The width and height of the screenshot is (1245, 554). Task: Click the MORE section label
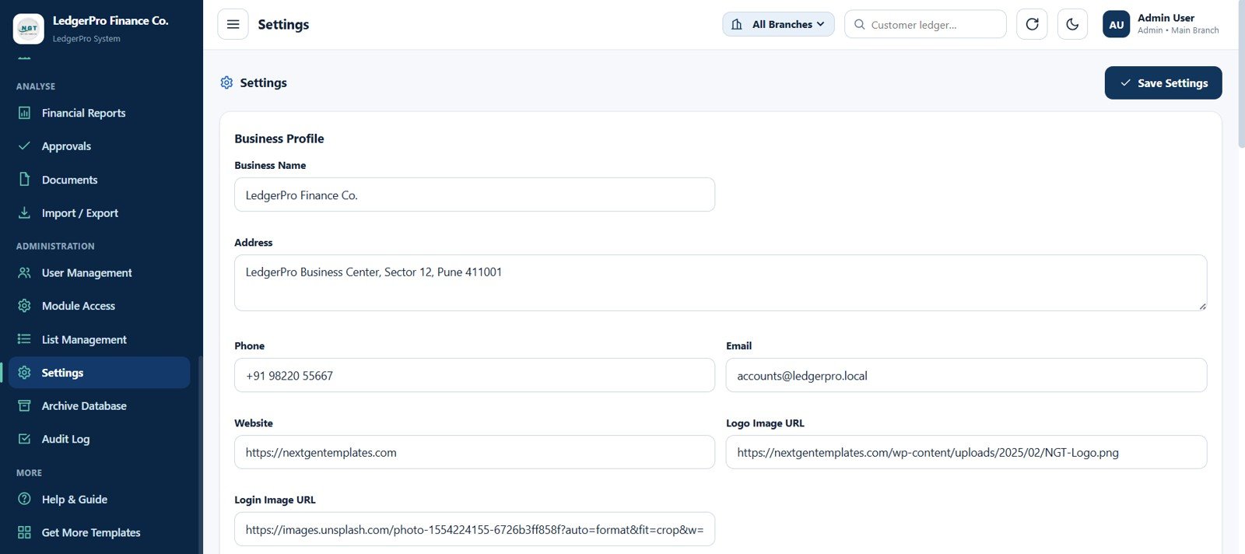point(29,473)
